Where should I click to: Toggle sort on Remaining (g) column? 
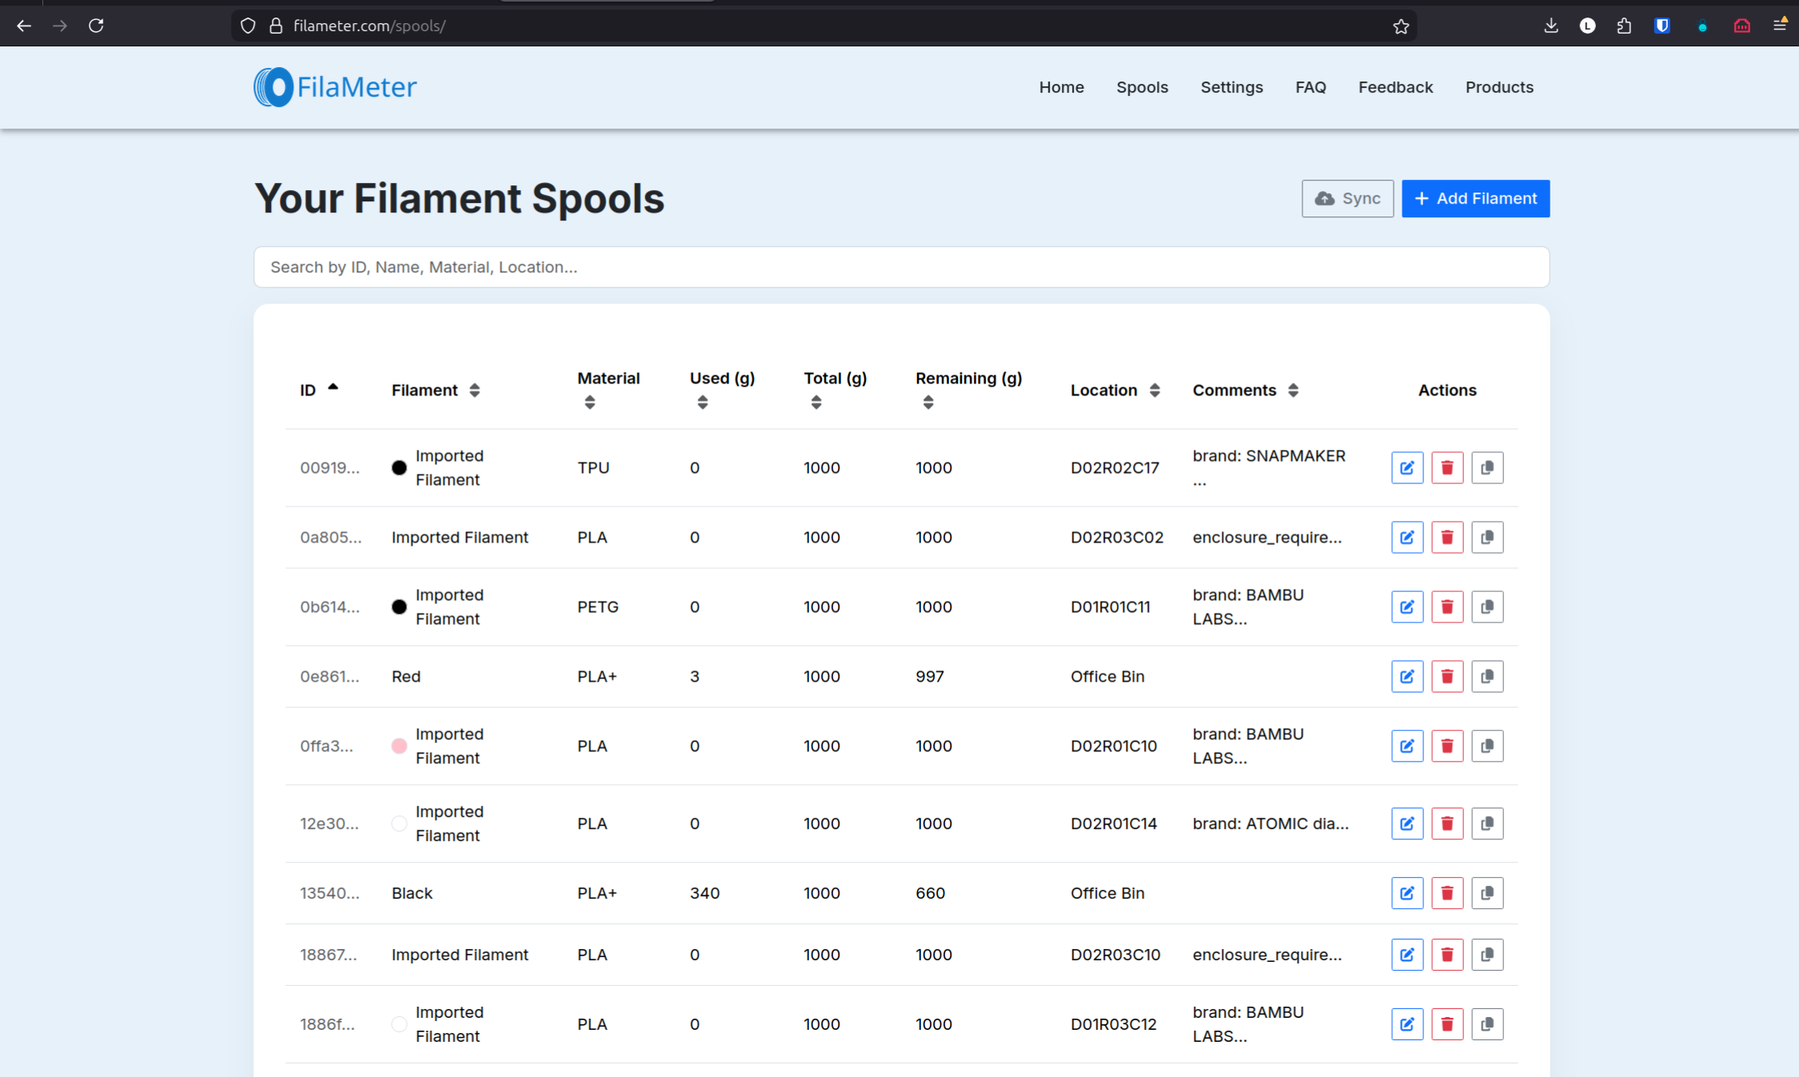pos(927,402)
